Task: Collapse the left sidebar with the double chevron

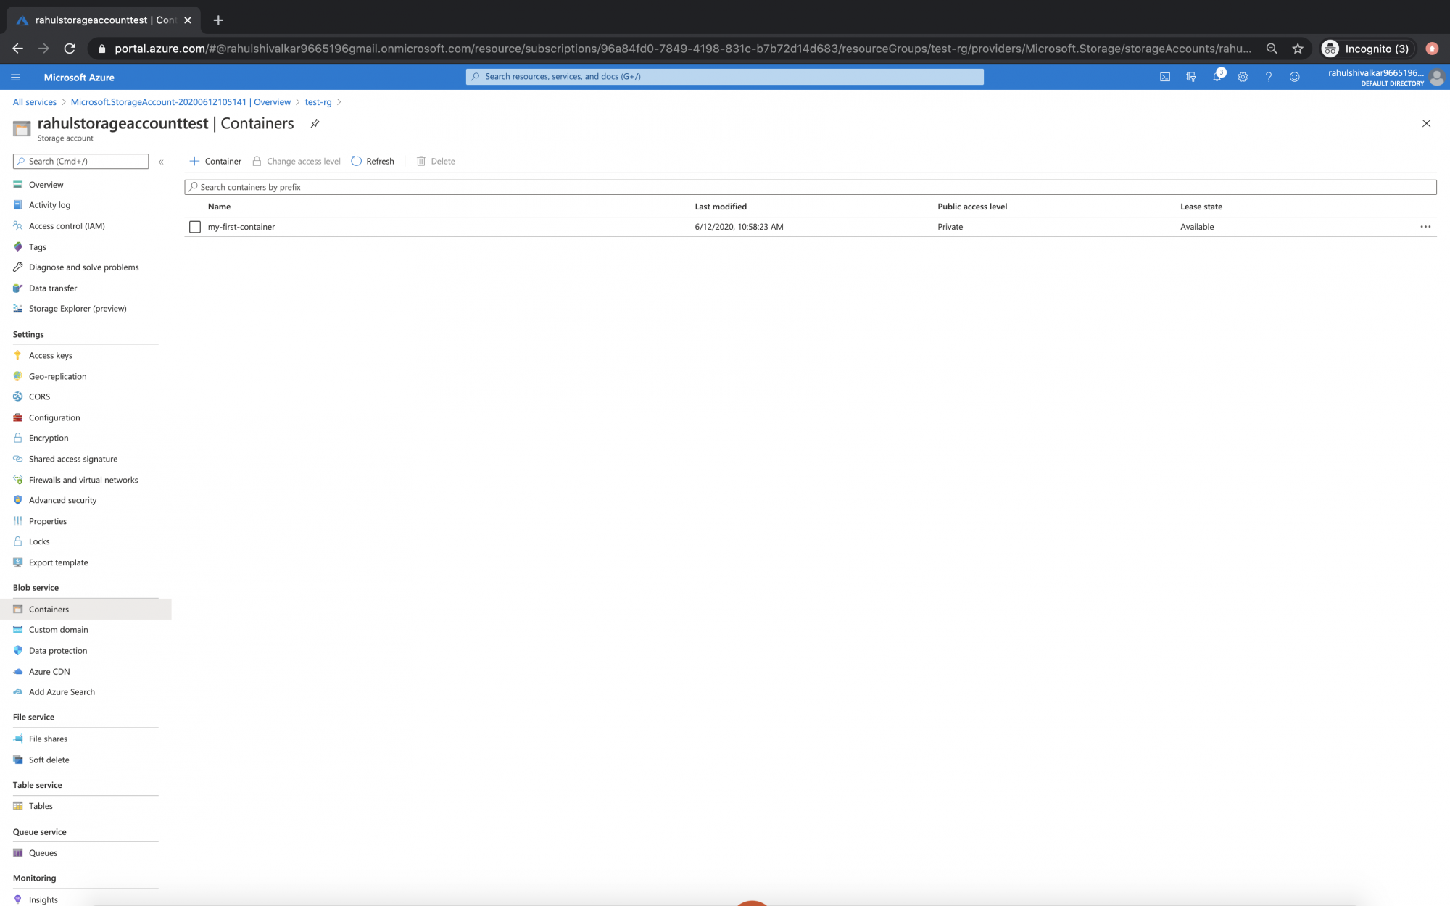Action: click(161, 162)
